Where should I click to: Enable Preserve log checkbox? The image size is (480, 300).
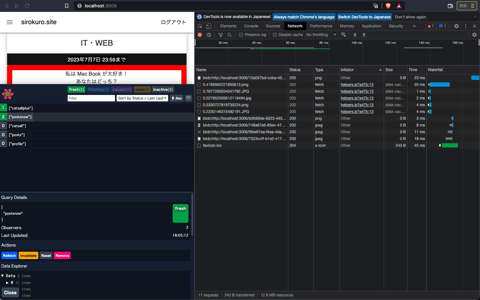(241, 35)
